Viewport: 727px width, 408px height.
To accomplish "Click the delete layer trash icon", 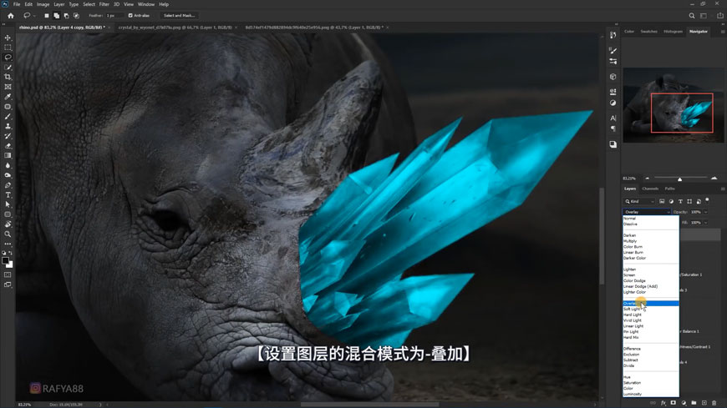I will [714, 403].
